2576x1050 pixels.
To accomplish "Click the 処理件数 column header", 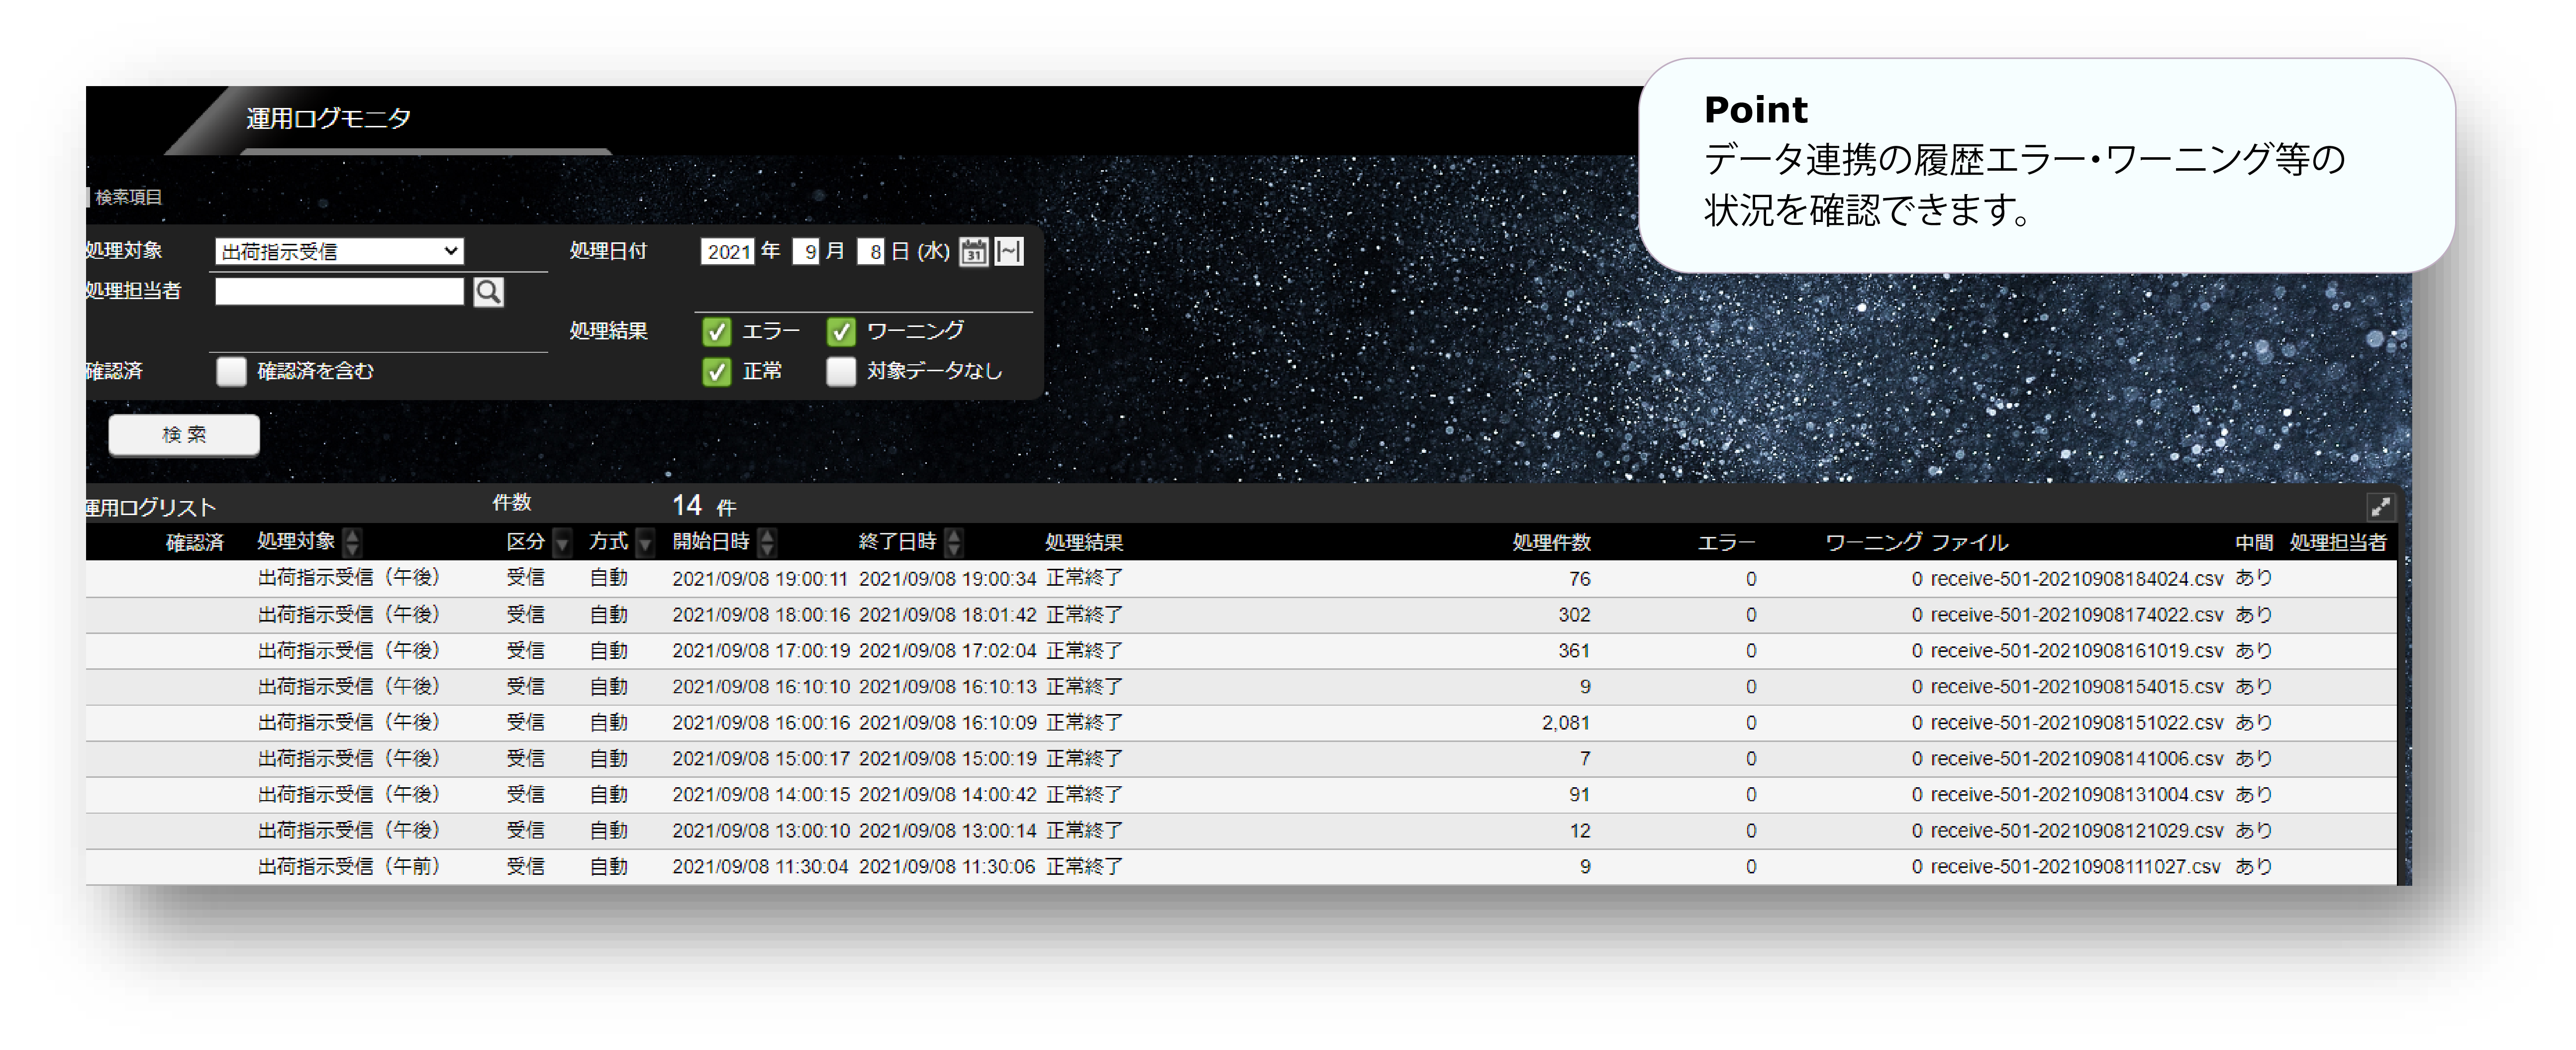I will [1551, 542].
